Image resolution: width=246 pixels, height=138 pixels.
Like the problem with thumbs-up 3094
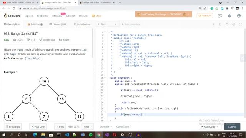click(x=18, y=40)
